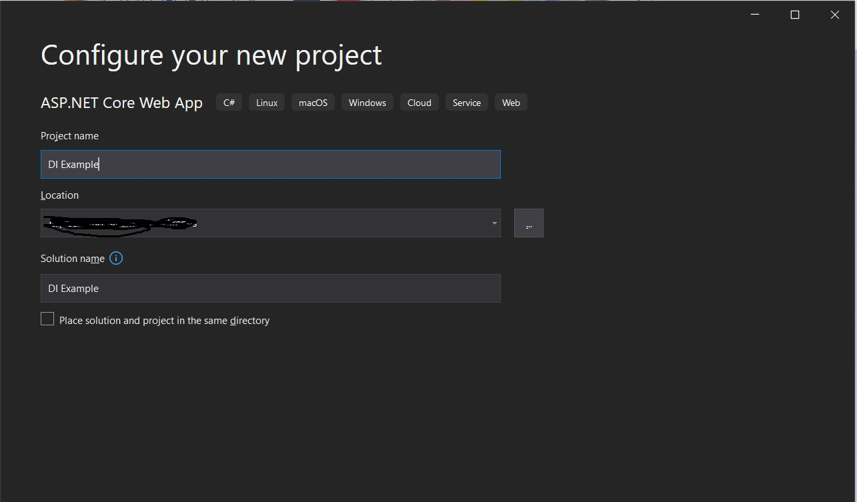The image size is (857, 502).
Task: Click the Web tag
Action: pyautogui.click(x=511, y=103)
